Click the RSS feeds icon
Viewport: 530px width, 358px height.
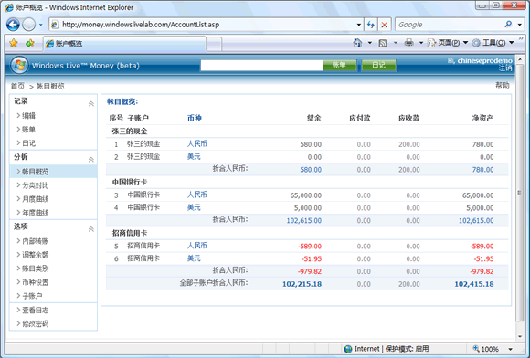point(383,43)
